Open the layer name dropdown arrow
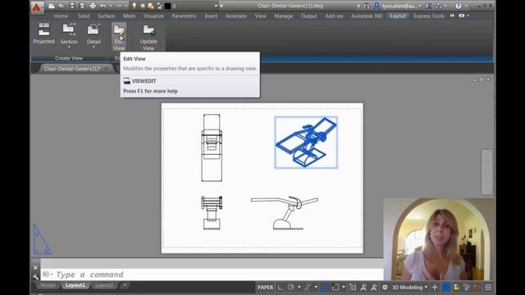The image size is (525, 295). coord(216,6)
